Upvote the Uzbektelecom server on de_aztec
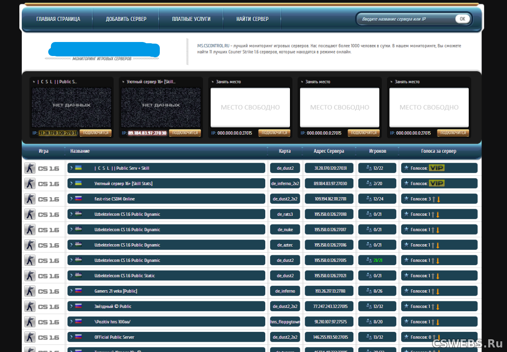Screen dimensions: 507x352 coord(433,245)
